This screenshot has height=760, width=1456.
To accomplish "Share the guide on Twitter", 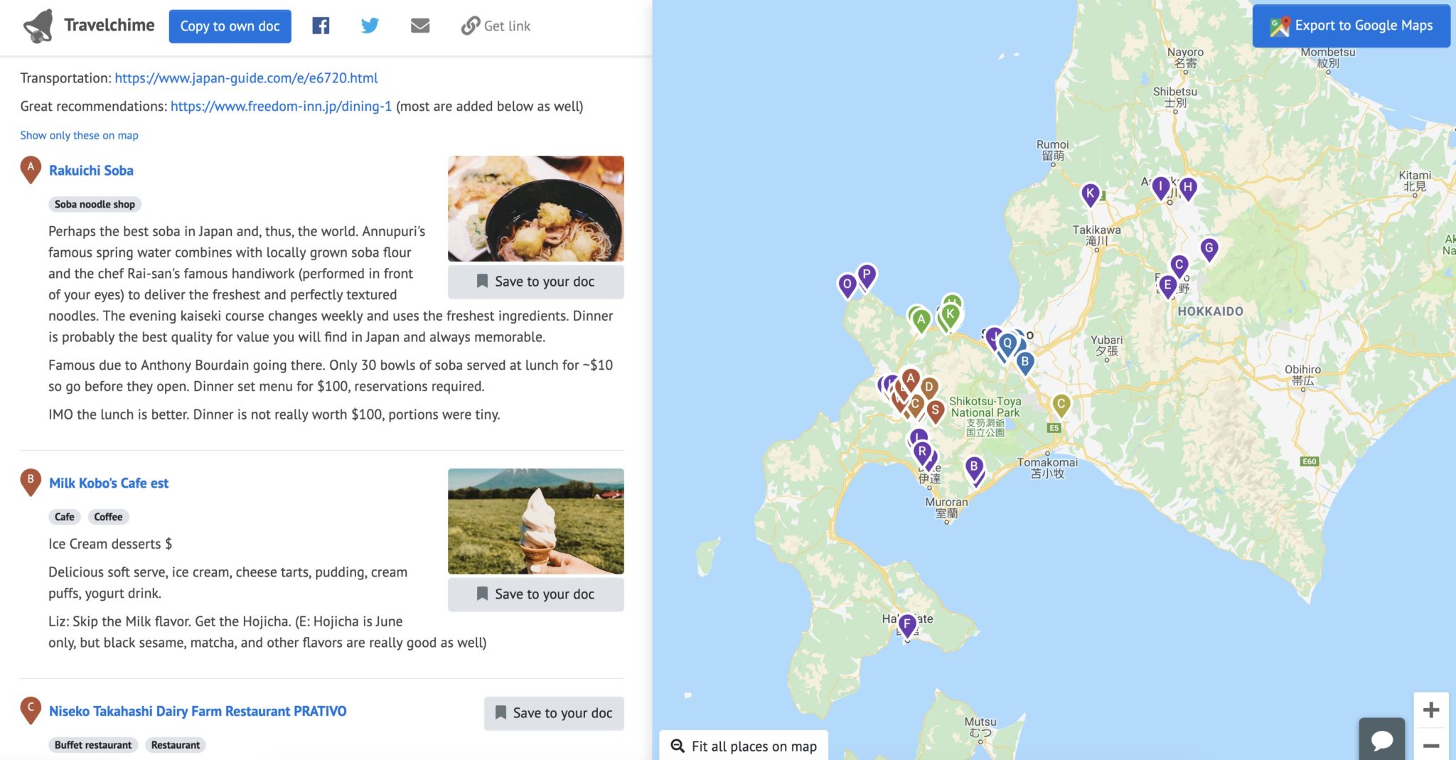I will coord(370,26).
